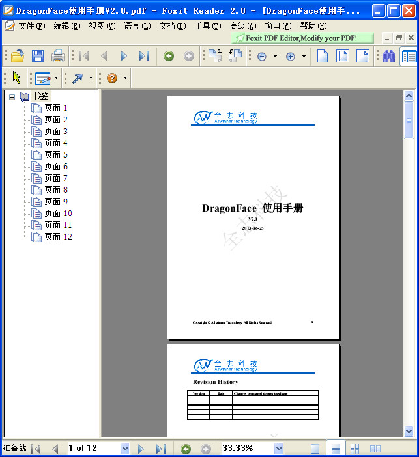Open the 视图(V) menu
Image resolution: width=419 pixels, height=457 pixels.
pyautogui.click(x=102, y=26)
